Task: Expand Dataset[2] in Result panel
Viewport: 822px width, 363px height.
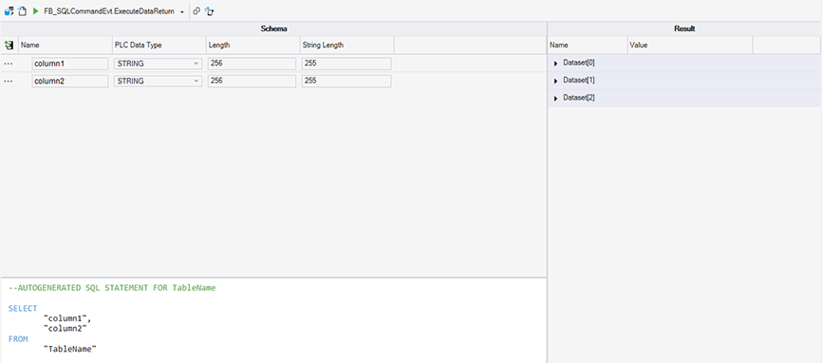Action: [555, 99]
